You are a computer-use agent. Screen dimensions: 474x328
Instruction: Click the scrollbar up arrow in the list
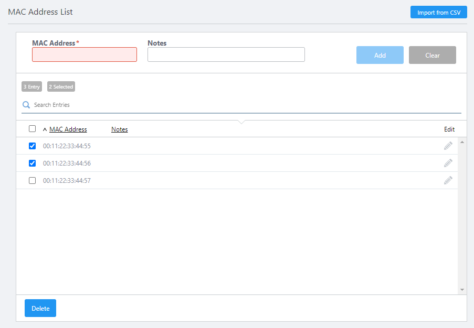pos(462,142)
